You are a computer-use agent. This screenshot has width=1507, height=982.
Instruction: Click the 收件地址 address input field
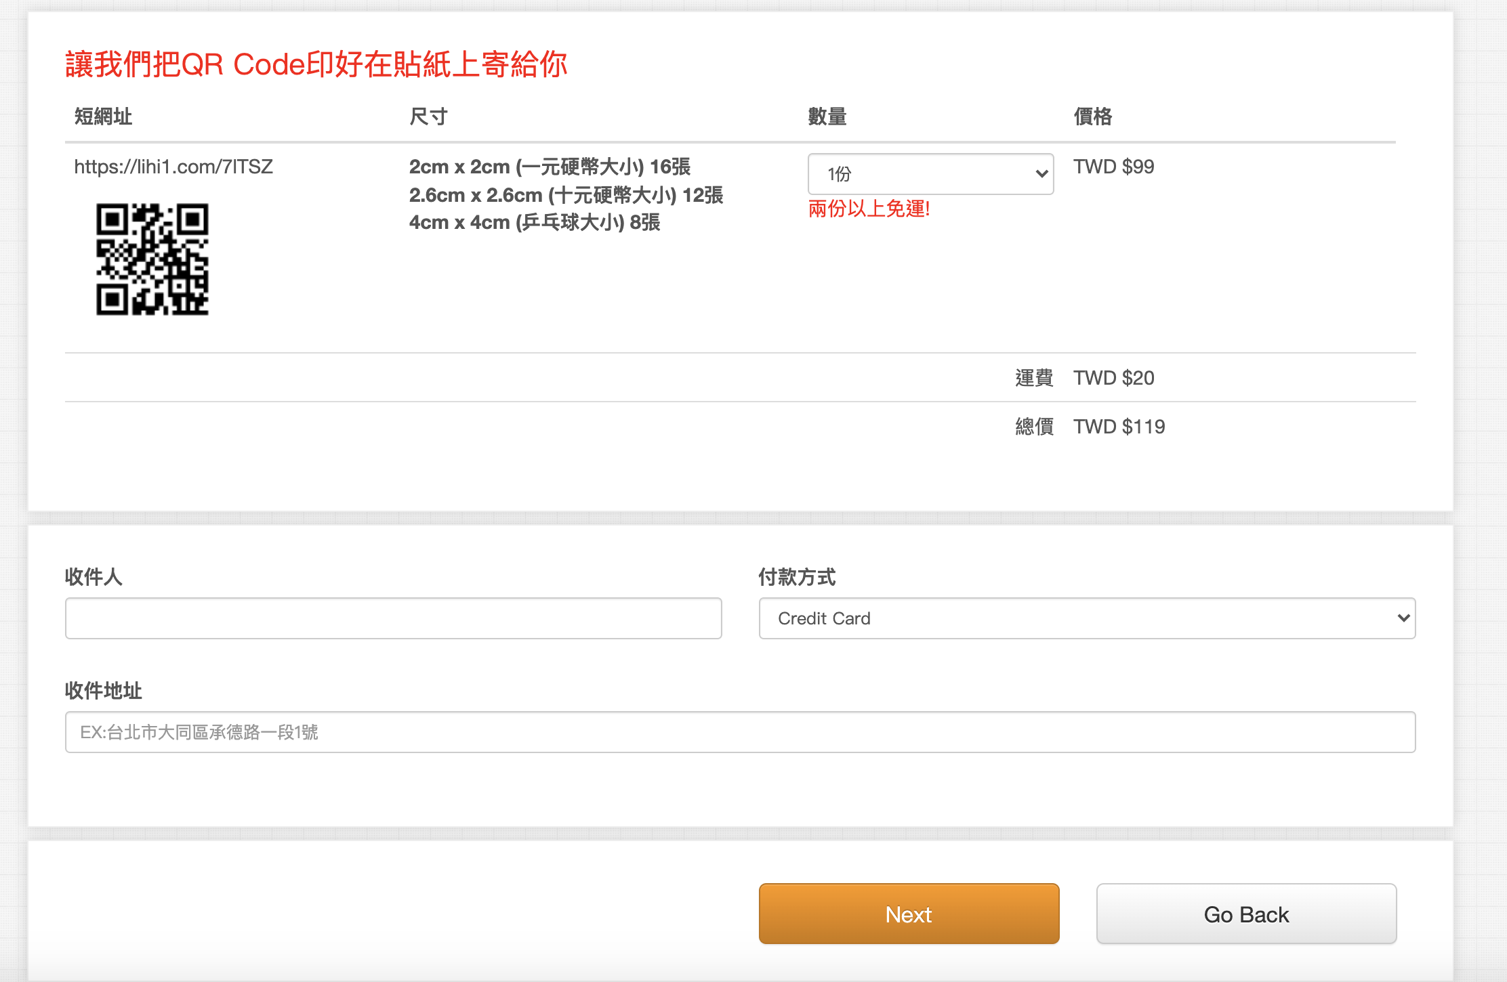point(740,732)
